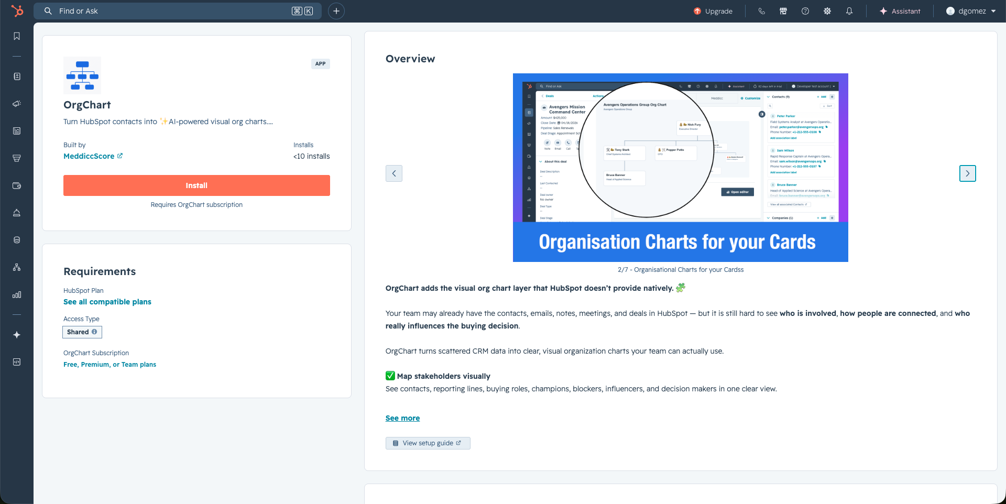Click the Shared access type tag
This screenshot has width=1006, height=504.
(82, 332)
